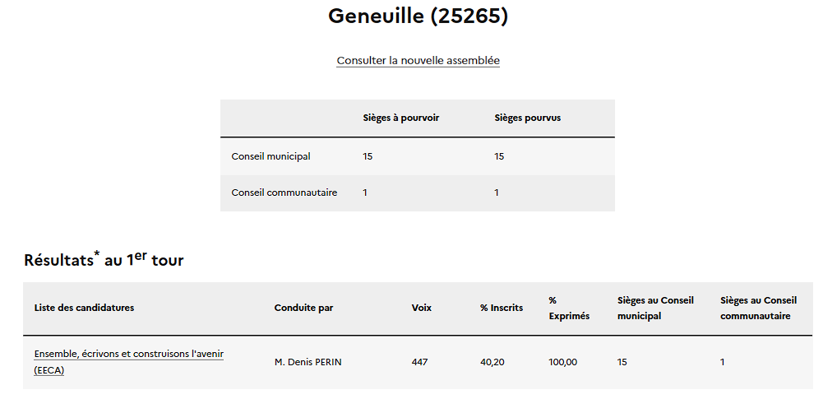Image resolution: width=837 pixels, height=399 pixels.
Task: Click the "Voix" column header
Action: click(x=421, y=308)
